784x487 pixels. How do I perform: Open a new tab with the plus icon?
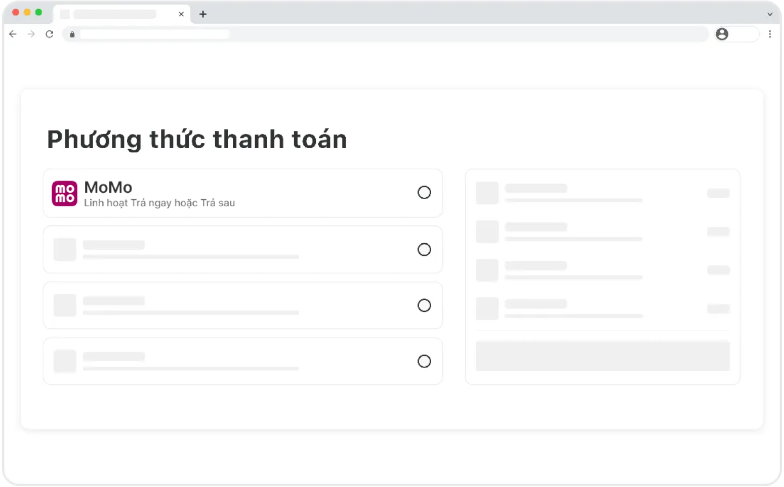(x=203, y=14)
